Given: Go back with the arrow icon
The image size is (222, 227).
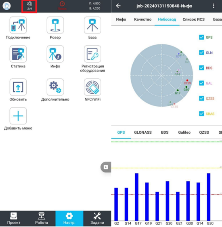Looking at the screenshot, I should [118, 6].
